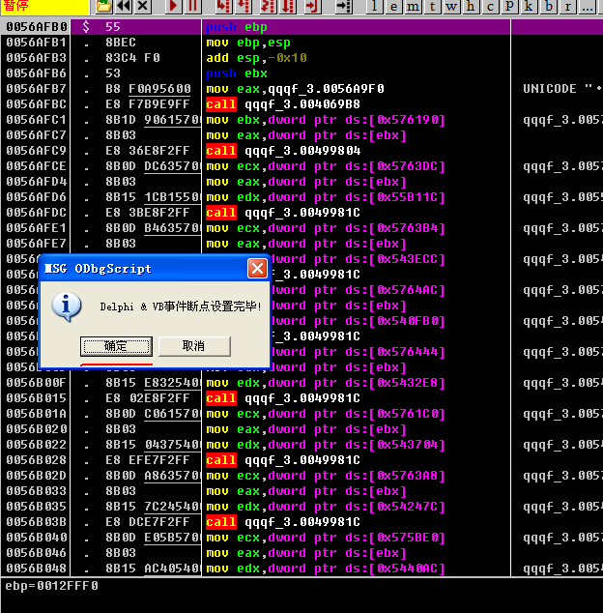
Task: Click 'mov ebp,esp' instruction
Action: coord(248,43)
